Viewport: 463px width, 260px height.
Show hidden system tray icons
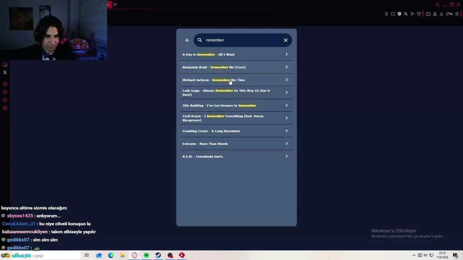pyautogui.click(x=414, y=255)
